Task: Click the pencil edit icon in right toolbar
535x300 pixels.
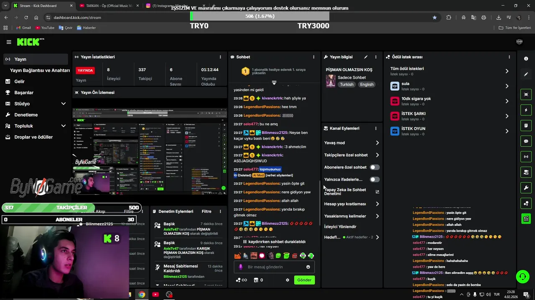Action: pos(526,74)
